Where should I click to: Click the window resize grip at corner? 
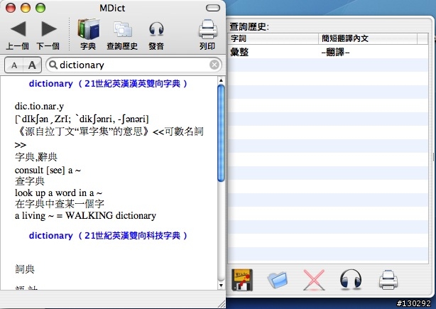222,304
